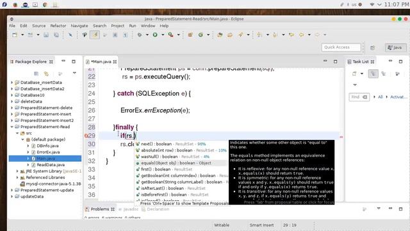Open the New wizard dropdown arrow
This screenshot has width=410, height=231.
pos(22,35)
